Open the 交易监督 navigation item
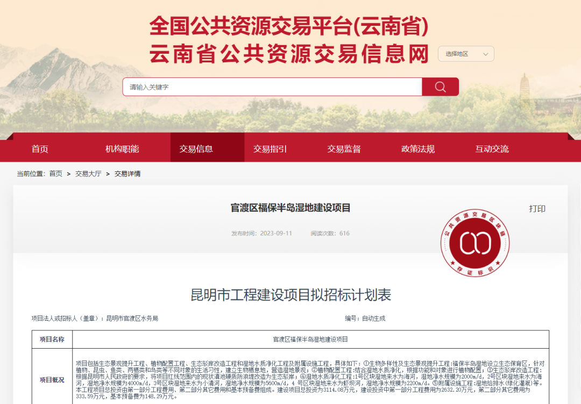The height and width of the screenshot is (404, 581). (x=344, y=149)
